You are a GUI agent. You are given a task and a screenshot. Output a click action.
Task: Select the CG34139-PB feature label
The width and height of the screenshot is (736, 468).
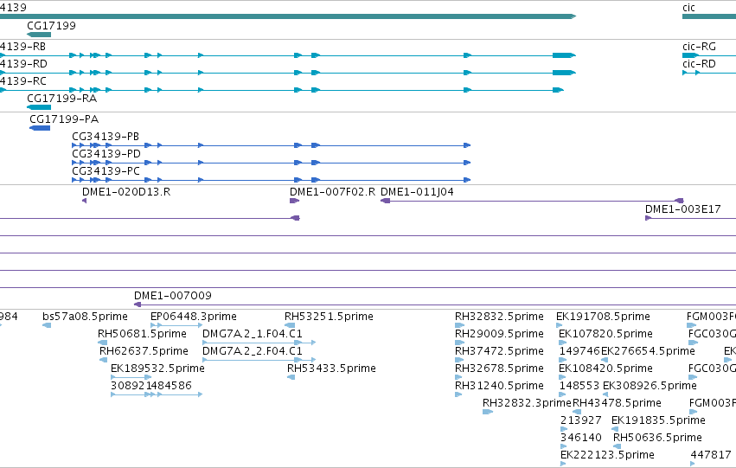click(106, 136)
